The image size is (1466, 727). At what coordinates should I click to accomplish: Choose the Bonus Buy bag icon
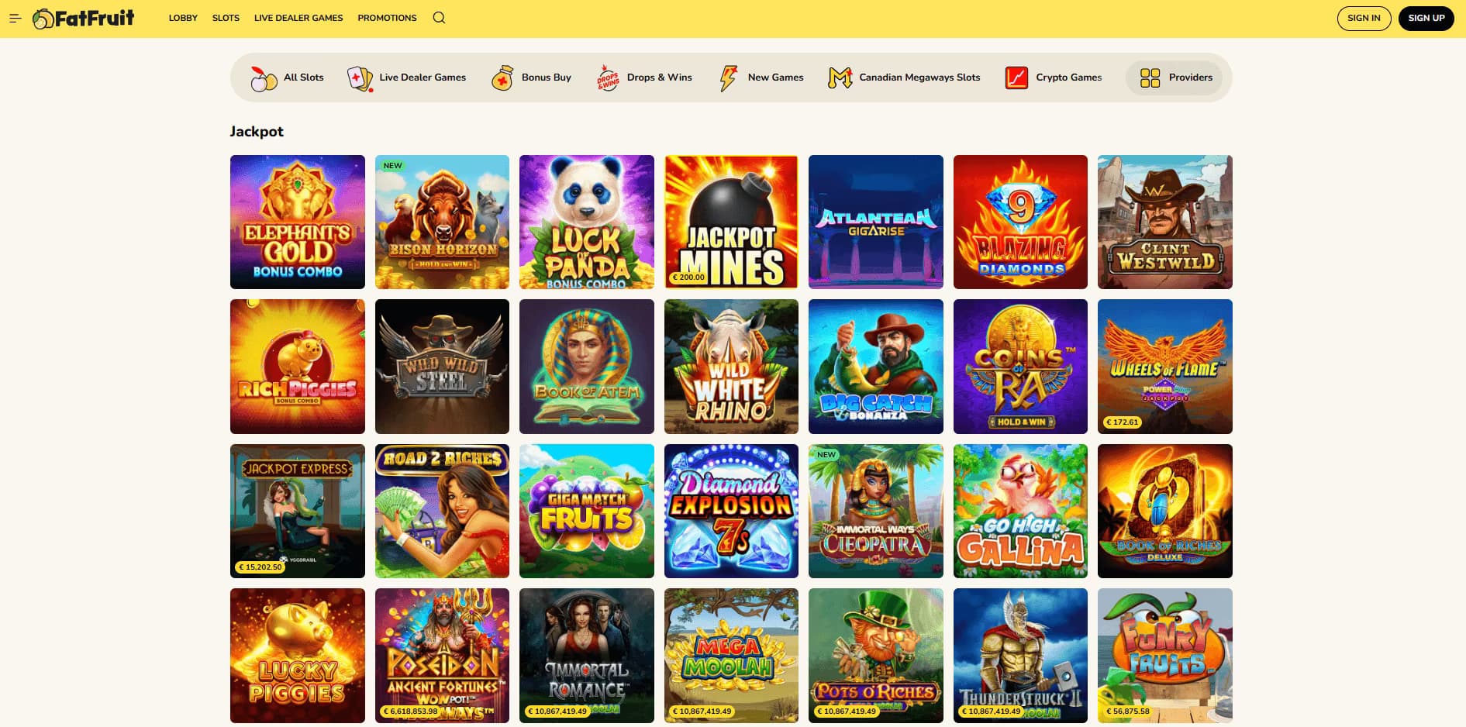[502, 78]
